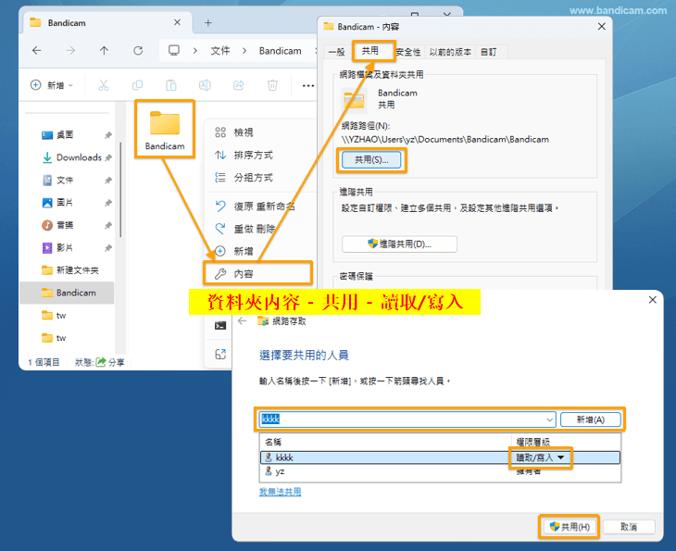Click the This PC monitor icon in address bar
676x551 pixels.
(x=174, y=51)
